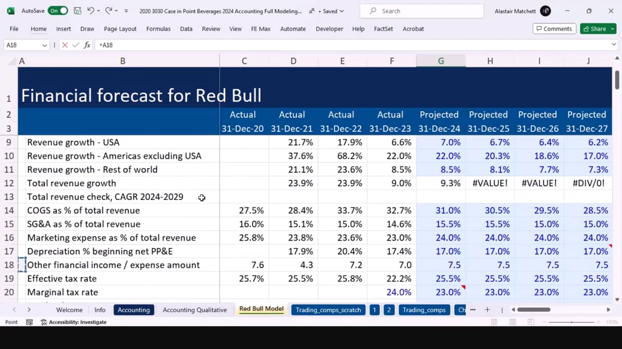Open Alastair Matchett account profile
Screen dimensions: 622x349
pos(522,11)
